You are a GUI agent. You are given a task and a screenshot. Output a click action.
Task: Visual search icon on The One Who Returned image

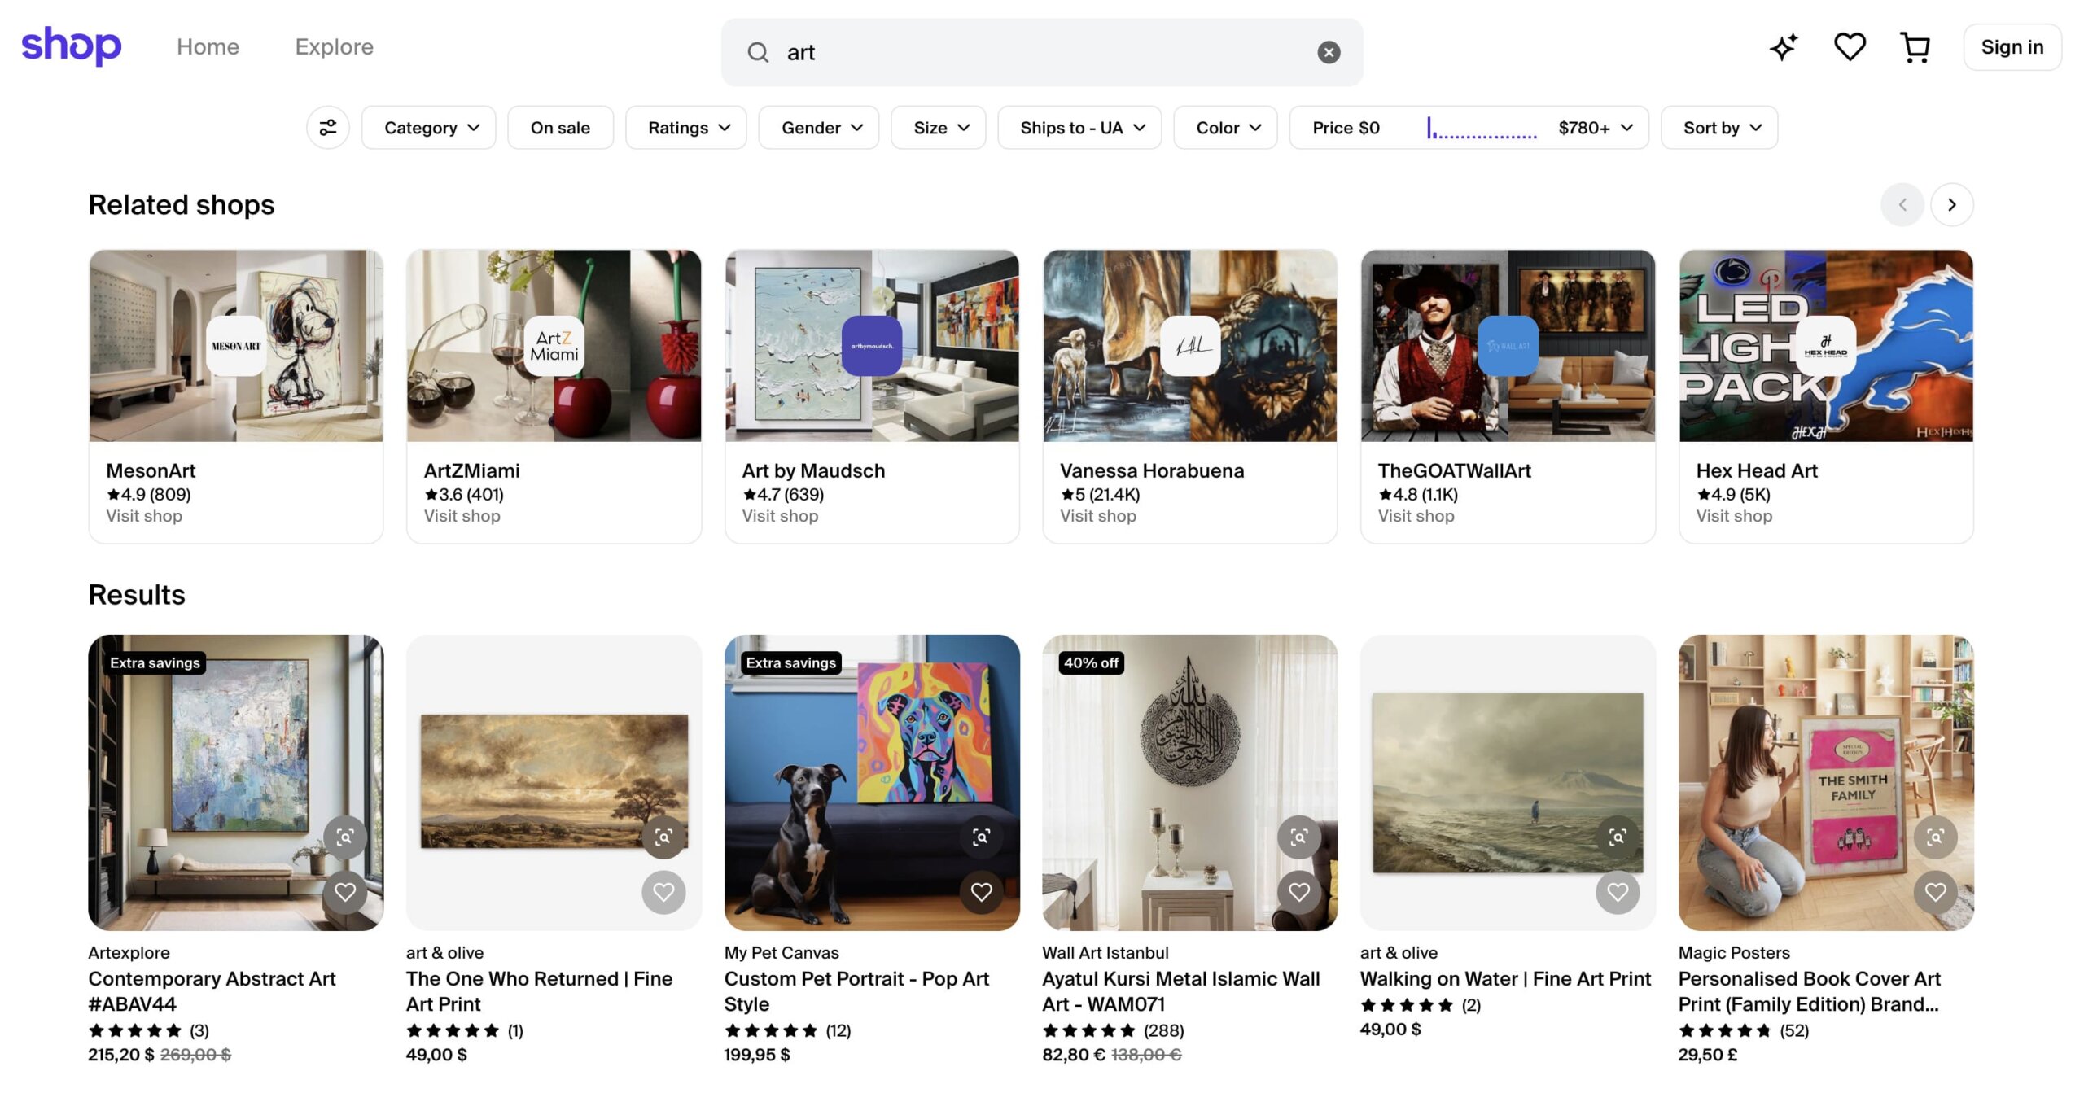(x=663, y=837)
